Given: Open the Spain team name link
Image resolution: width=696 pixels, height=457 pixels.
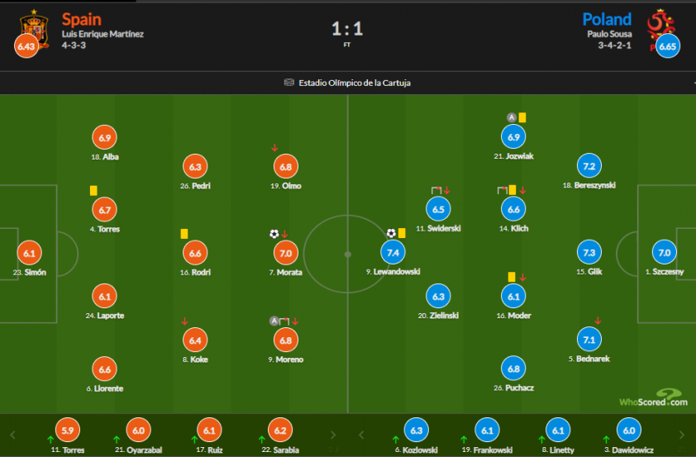Looking at the screenshot, I should click(x=82, y=20).
